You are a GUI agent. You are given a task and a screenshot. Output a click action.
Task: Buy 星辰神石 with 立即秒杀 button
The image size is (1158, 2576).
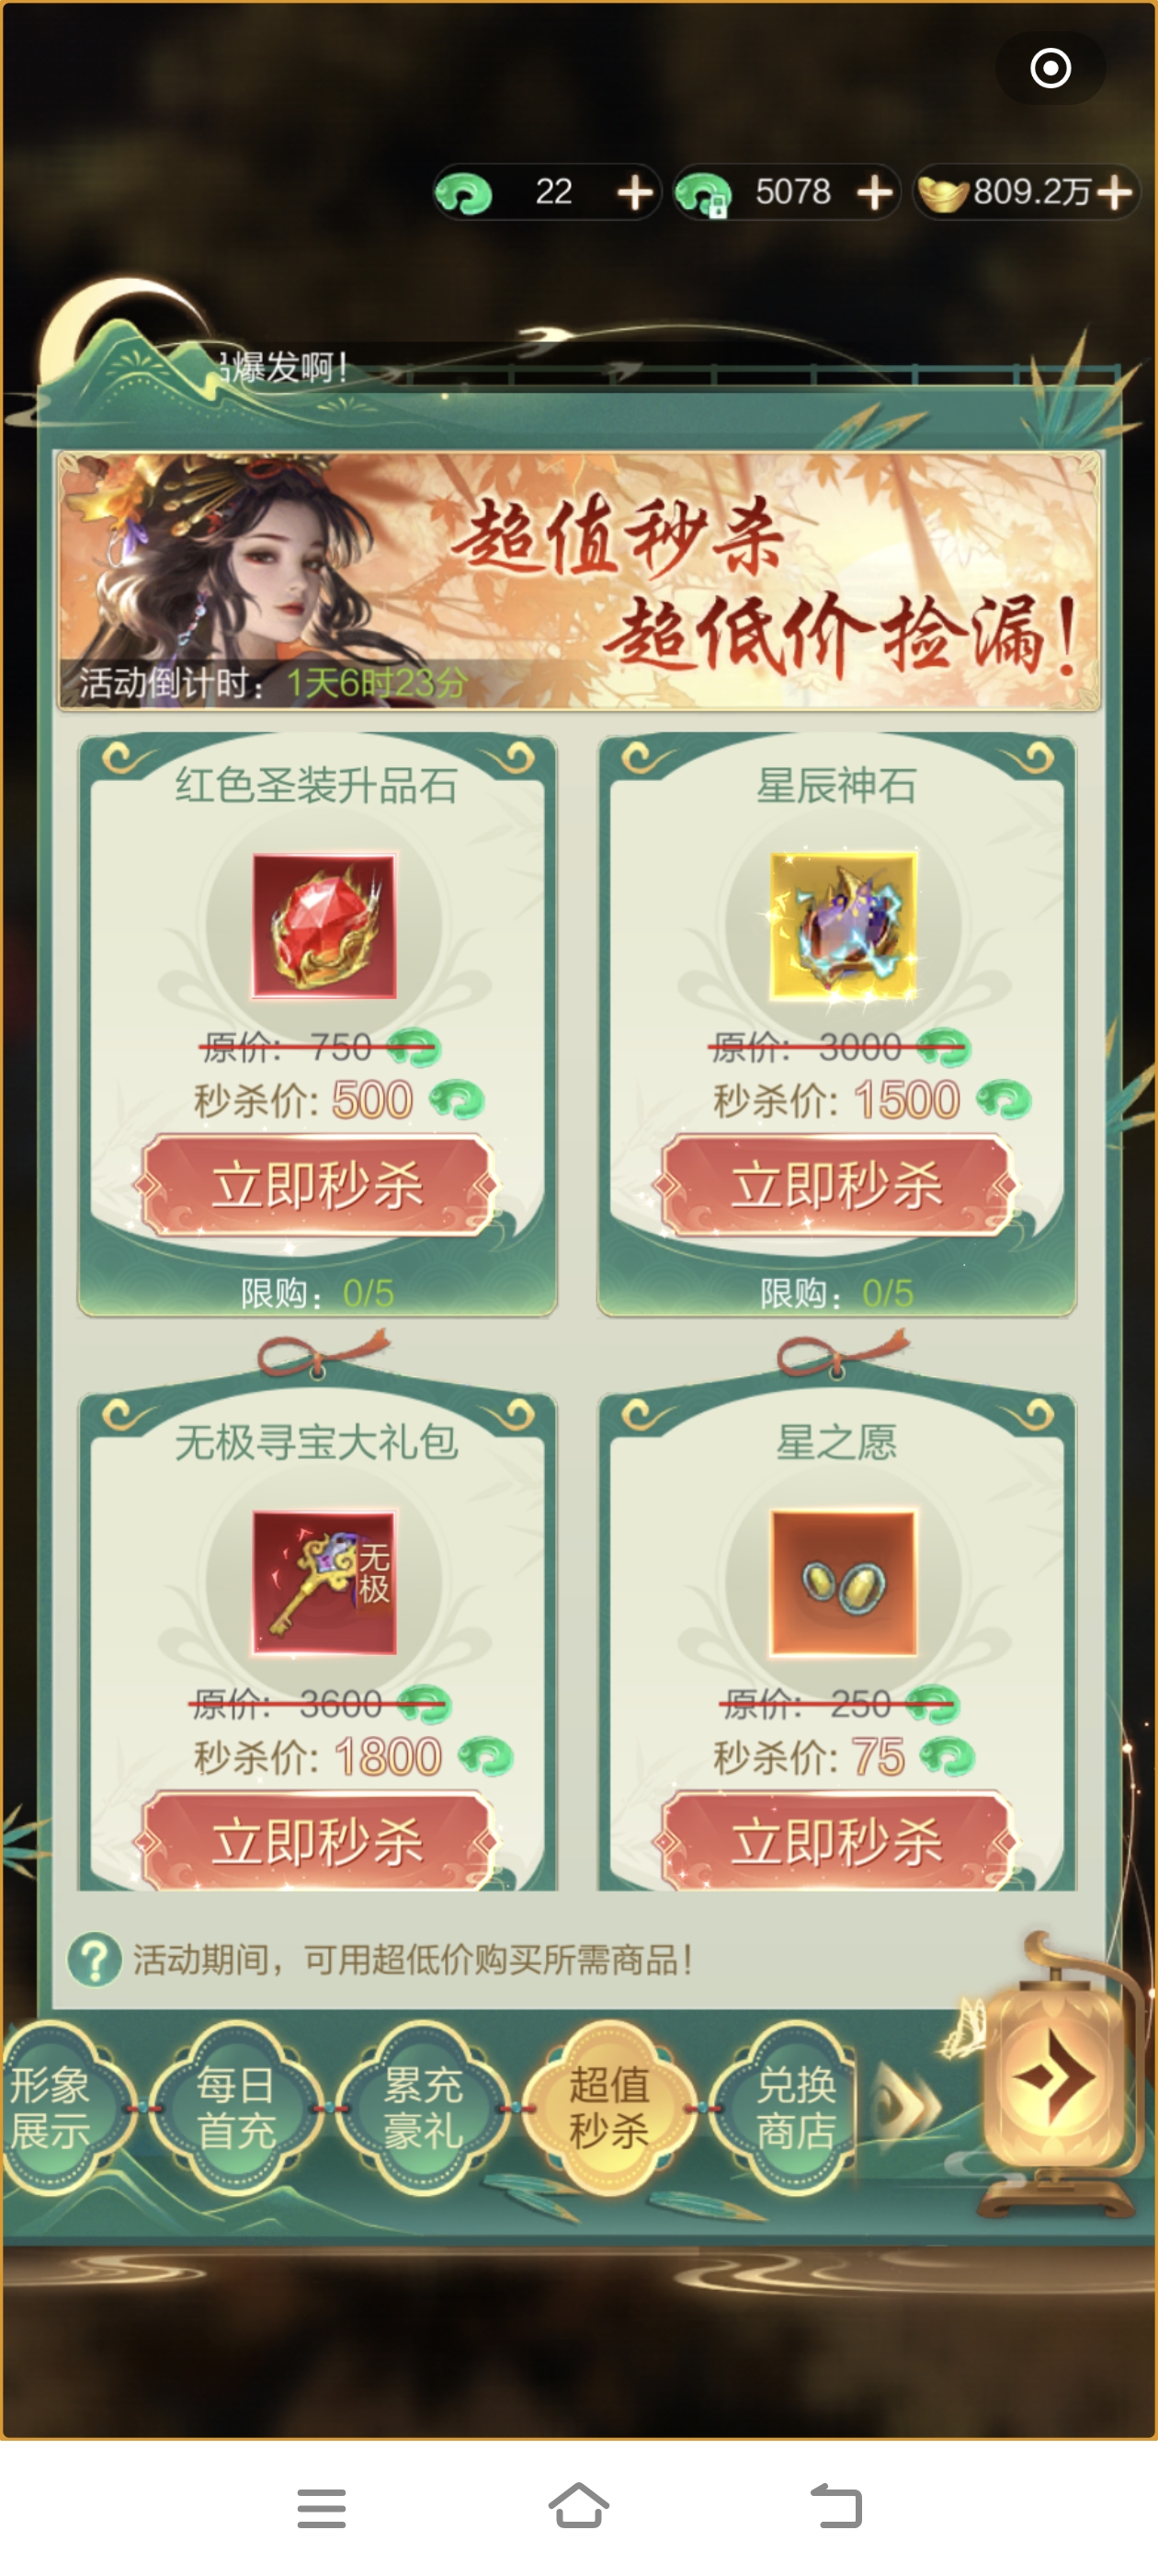836,1185
